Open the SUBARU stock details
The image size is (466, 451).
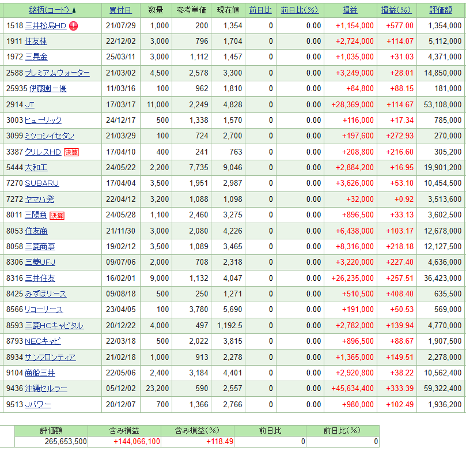[41, 183]
